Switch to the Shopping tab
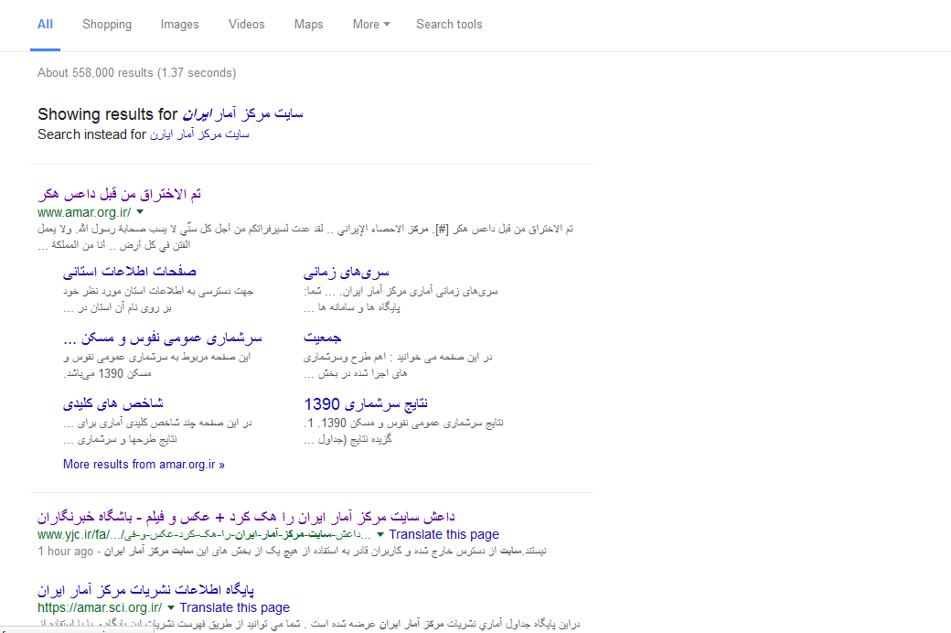The height and width of the screenshot is (633, 951). point(107,25)
